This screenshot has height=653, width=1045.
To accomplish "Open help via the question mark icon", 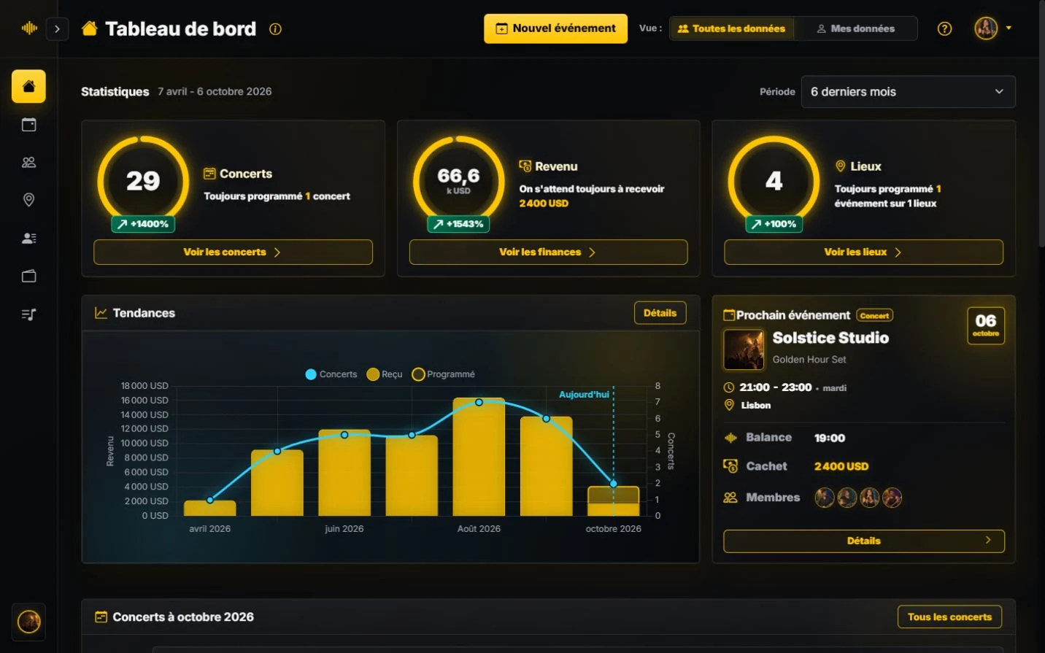I will tap(944, 28).
